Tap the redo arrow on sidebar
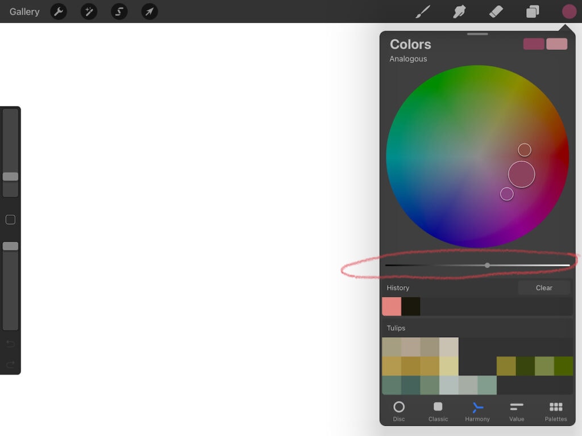This screenshot has height=436, width=582. (x=10, y=364)
